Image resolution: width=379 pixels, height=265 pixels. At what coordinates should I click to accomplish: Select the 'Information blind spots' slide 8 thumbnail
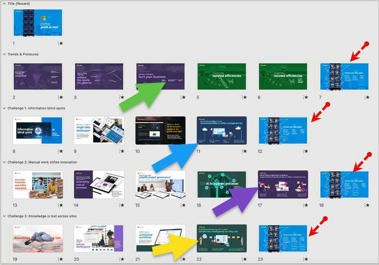37,130
